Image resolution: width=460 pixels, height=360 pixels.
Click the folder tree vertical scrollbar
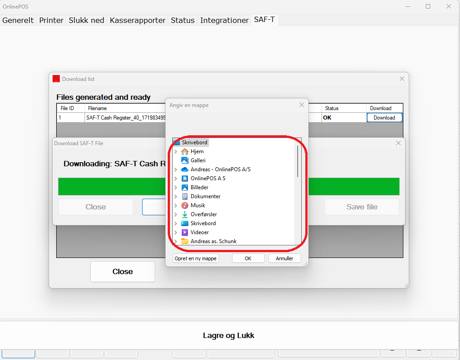297,161
